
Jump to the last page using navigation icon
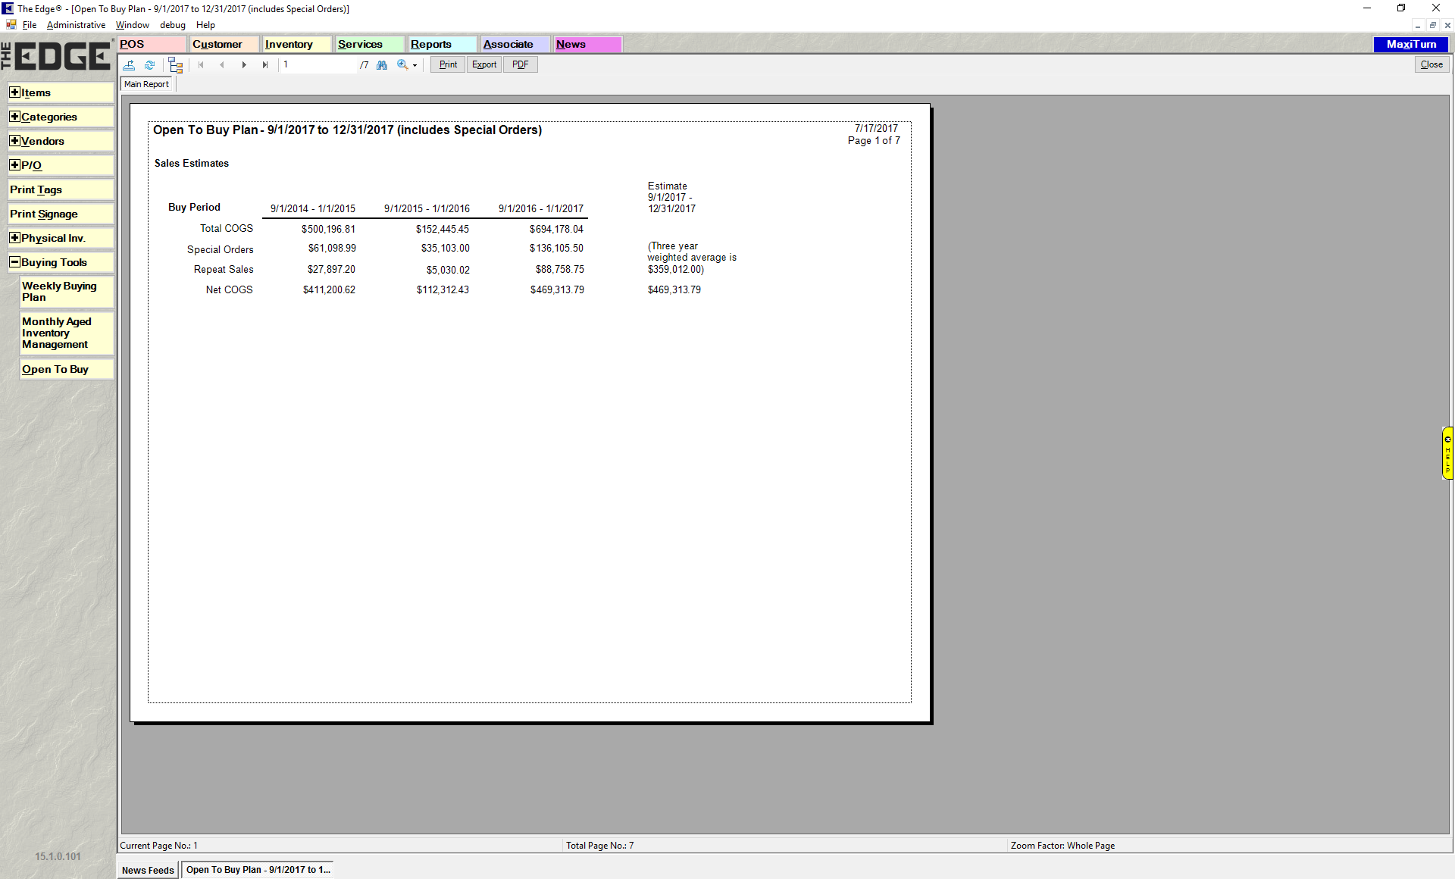tap(265, 65)
